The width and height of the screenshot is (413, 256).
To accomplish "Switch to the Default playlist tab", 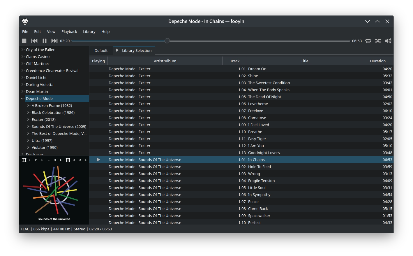I will coord(101,50).
